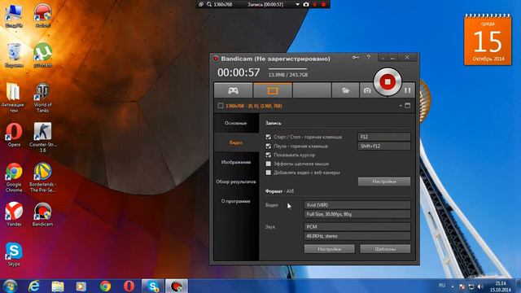Image resolution: width=521 pixels, height=293 pixels.
Task: Click the F12 start/stop hotkey field
Action: [384, 137]
